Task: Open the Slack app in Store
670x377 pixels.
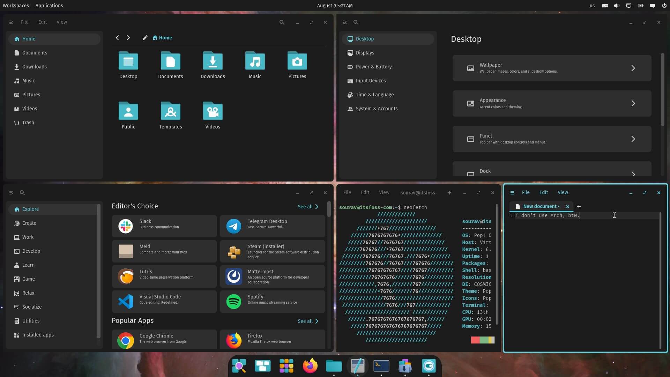Action: point(164,226)
